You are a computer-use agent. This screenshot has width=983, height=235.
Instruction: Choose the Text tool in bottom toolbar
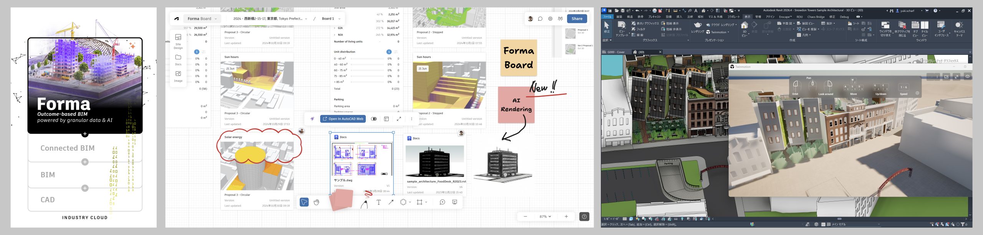pyautogui.click(x=379, y=202)
